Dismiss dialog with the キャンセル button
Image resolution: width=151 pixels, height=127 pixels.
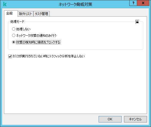click(135, 119)
